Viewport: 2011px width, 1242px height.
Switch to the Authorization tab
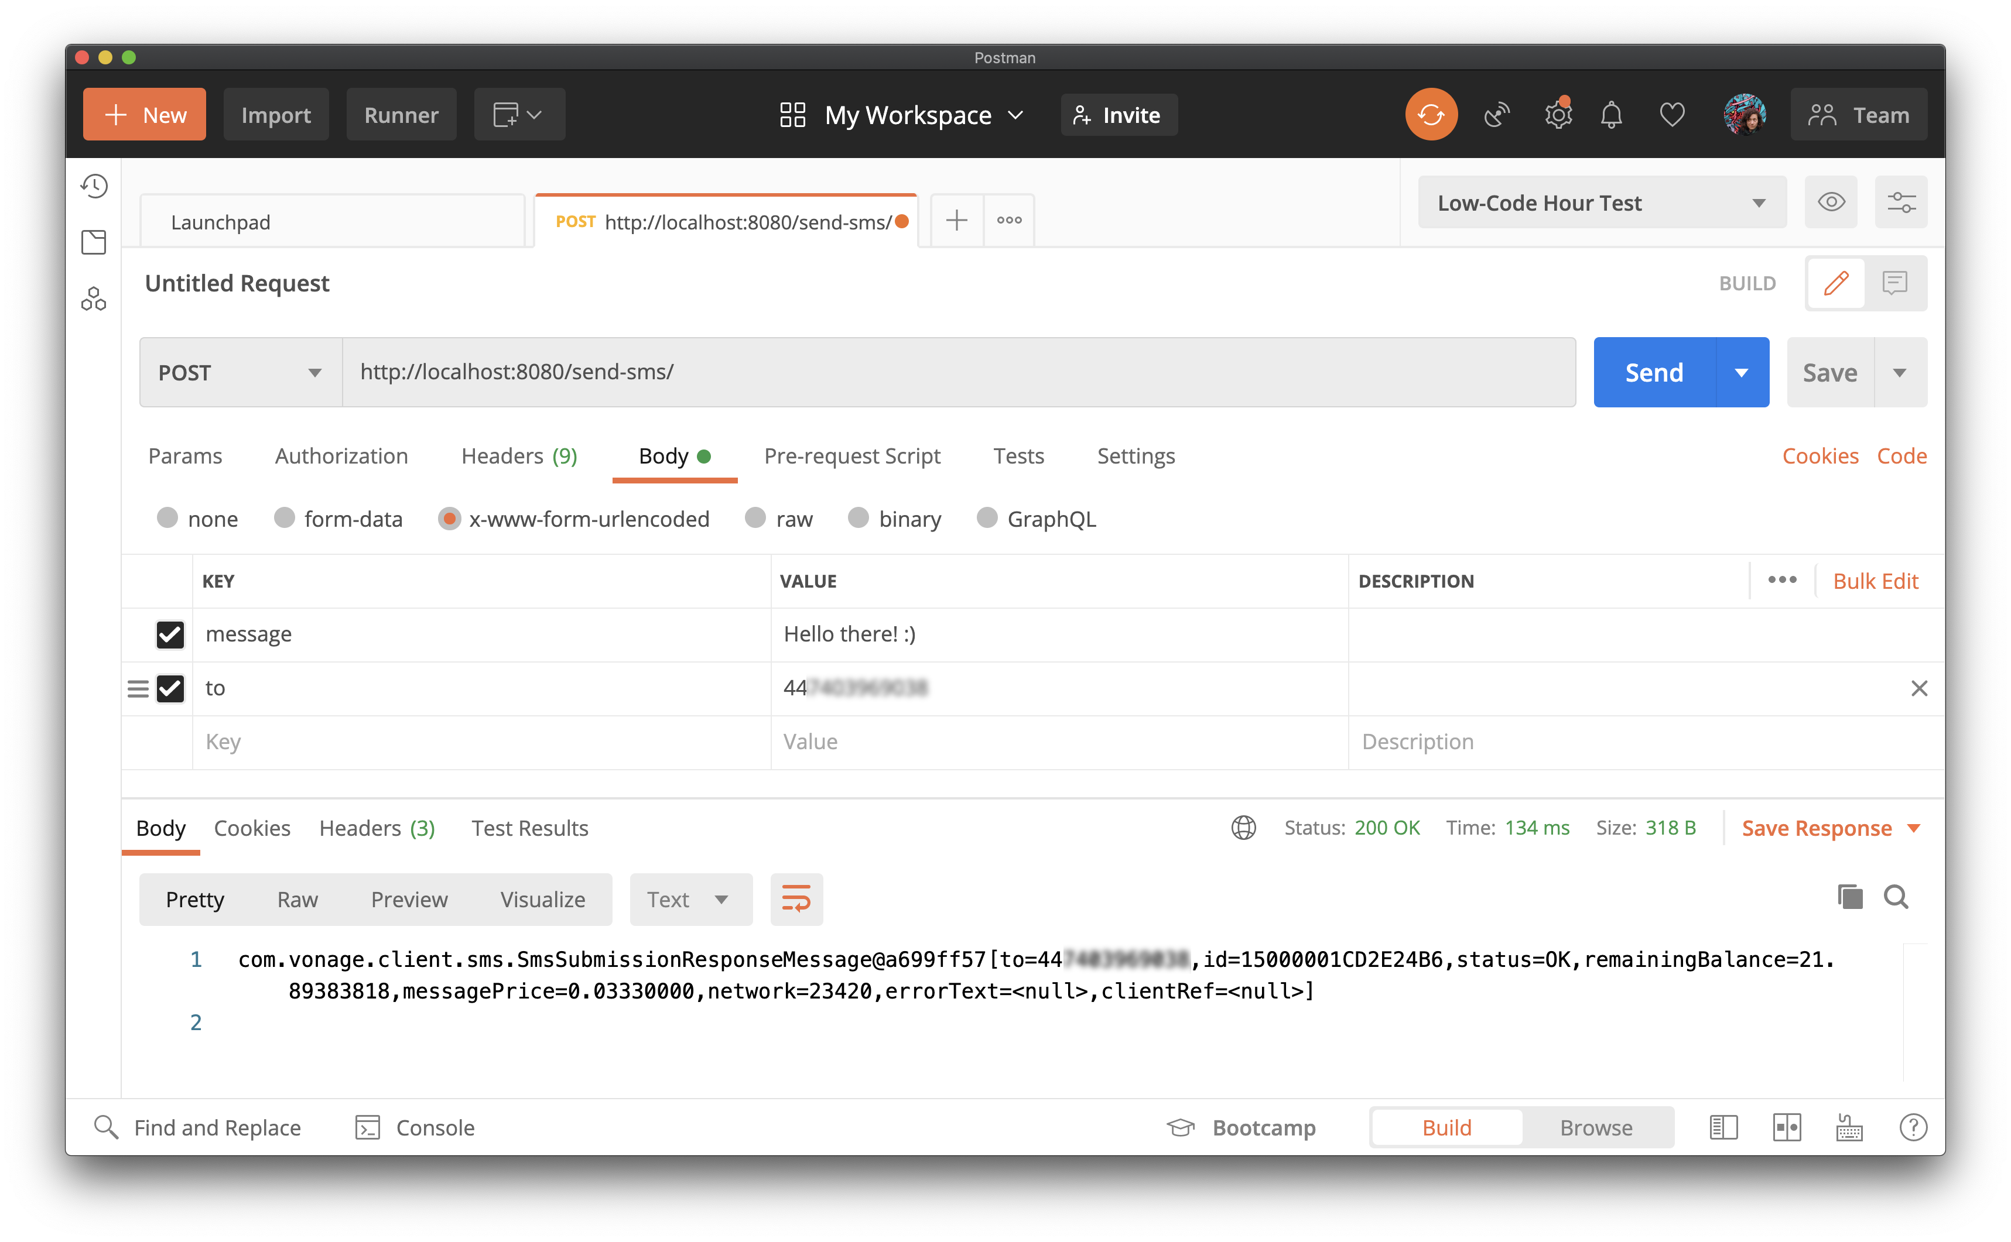[341, 456]
